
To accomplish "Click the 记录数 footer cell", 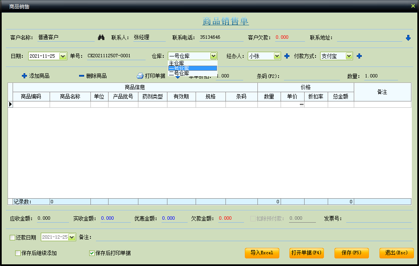I will tap(31, 202).
